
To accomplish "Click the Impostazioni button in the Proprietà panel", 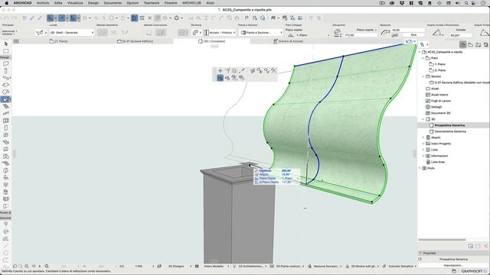I will [453, 265].
